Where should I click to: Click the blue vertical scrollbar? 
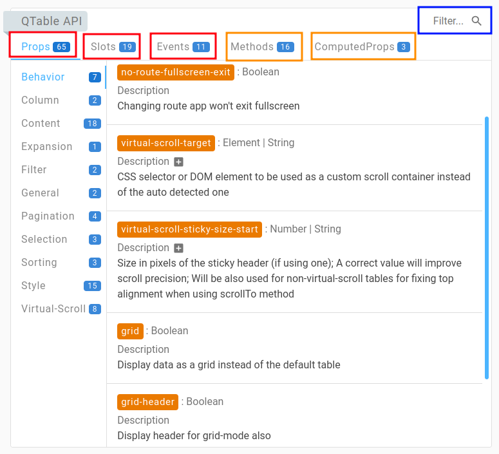[x=486, y=248]
